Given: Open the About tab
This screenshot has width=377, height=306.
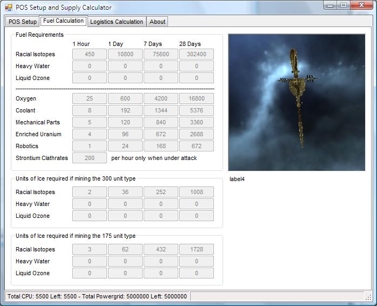Looking at the screenshot, I should [158, 22].
